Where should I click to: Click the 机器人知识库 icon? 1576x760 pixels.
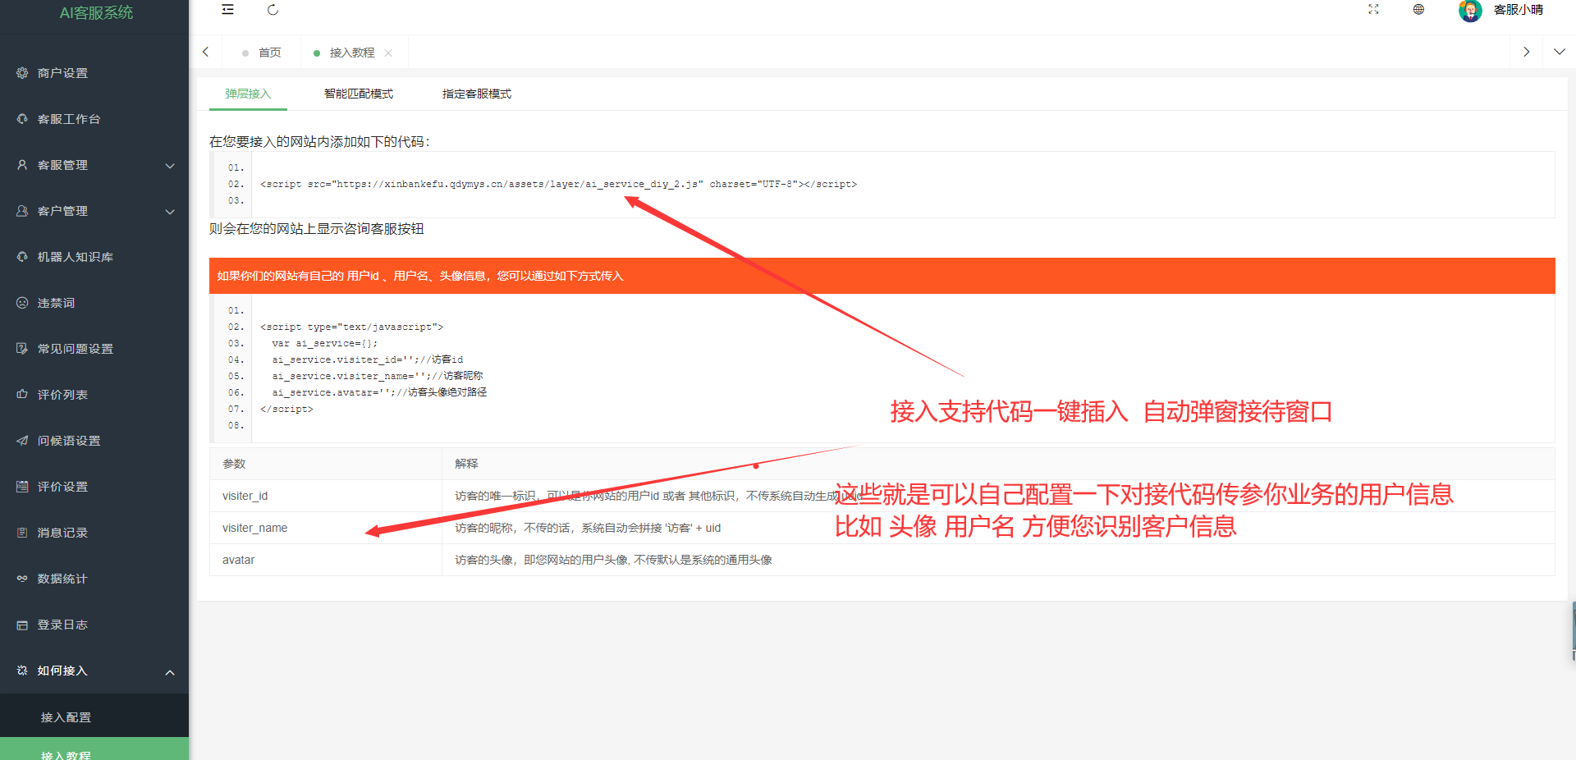point(22,257)
